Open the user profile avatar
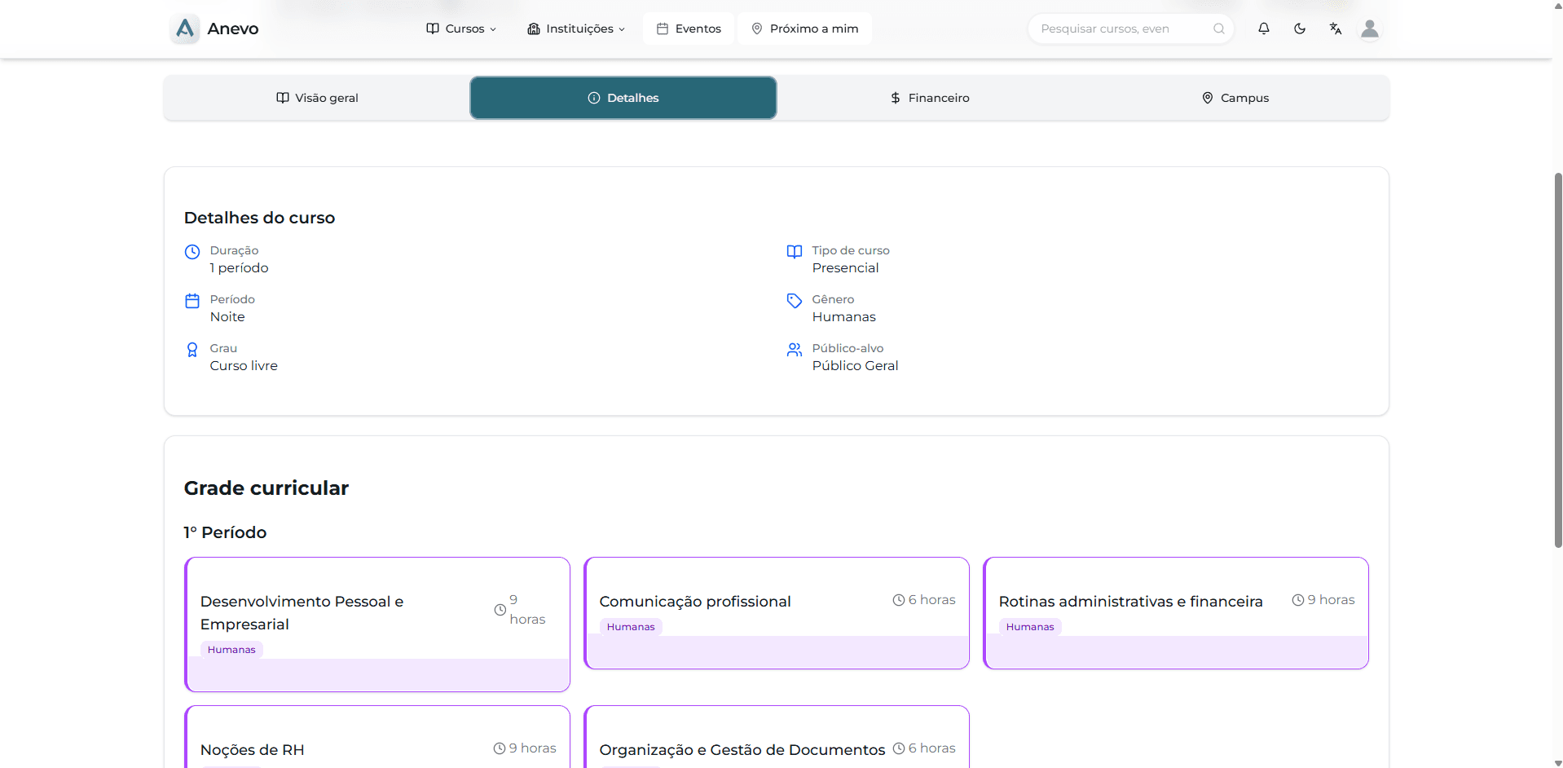Viewport: 1563px width, 768px height. pos(1370,29)
